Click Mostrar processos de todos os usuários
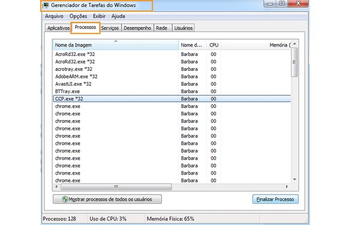The height and width of the screenshot is (225, 344). point(107,199)
